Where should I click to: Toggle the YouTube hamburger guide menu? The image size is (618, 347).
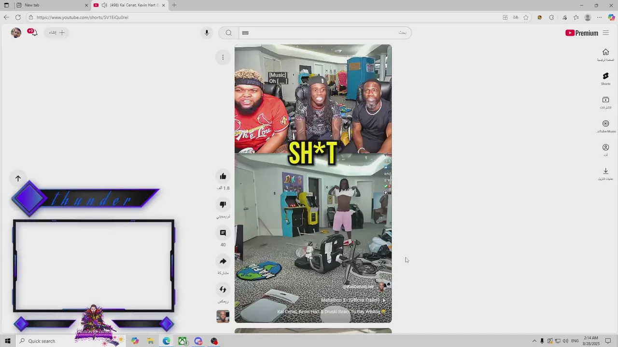click(605, 33)
